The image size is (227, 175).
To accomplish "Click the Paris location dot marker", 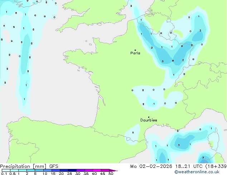I will [135, 50].
